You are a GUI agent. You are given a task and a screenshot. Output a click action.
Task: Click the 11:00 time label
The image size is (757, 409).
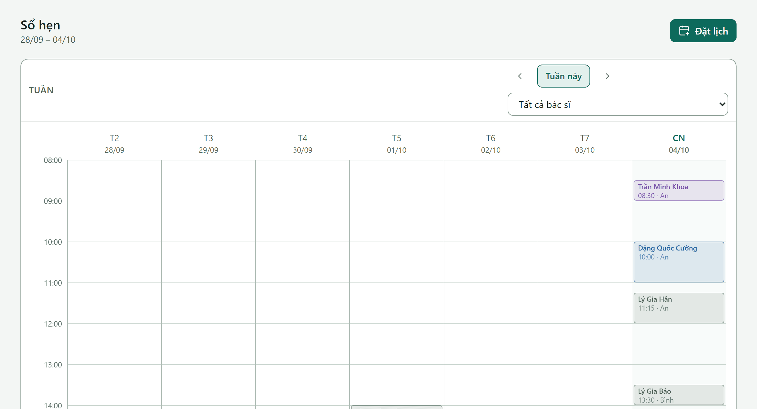tap(53, 283)
